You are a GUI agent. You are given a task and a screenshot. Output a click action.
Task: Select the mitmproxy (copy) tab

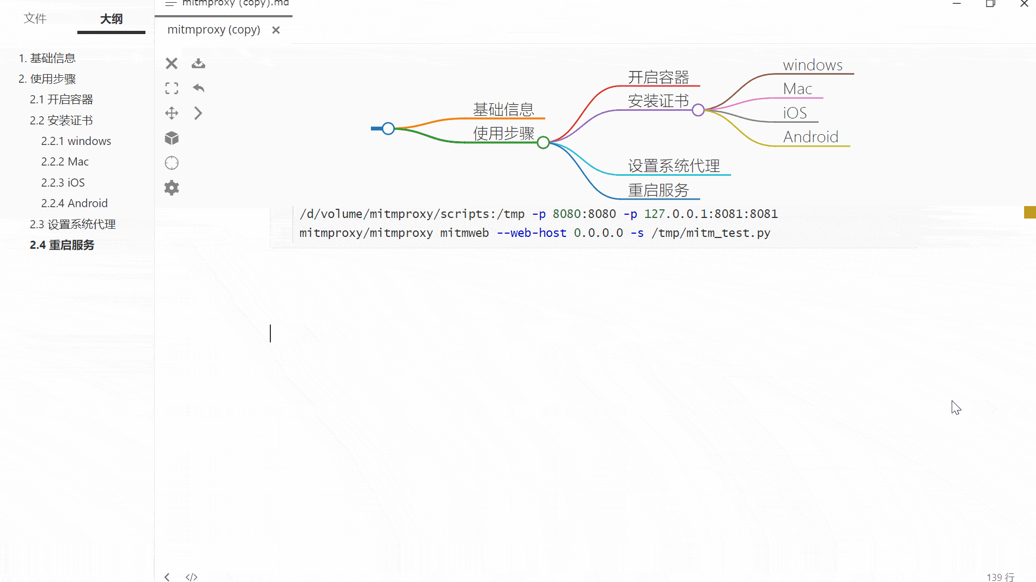(214, 30)
